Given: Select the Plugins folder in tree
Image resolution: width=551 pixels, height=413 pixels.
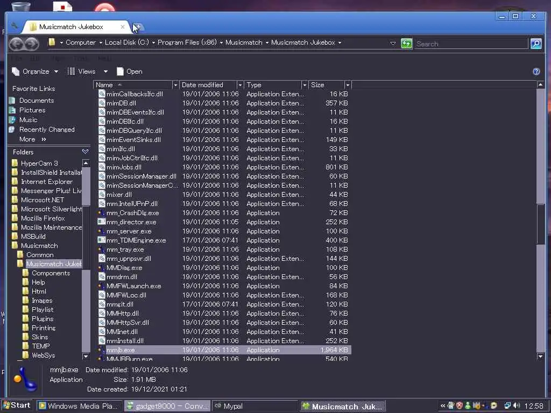Looking at the screenshot, I should pyautogui.click(x=43, y=318).
